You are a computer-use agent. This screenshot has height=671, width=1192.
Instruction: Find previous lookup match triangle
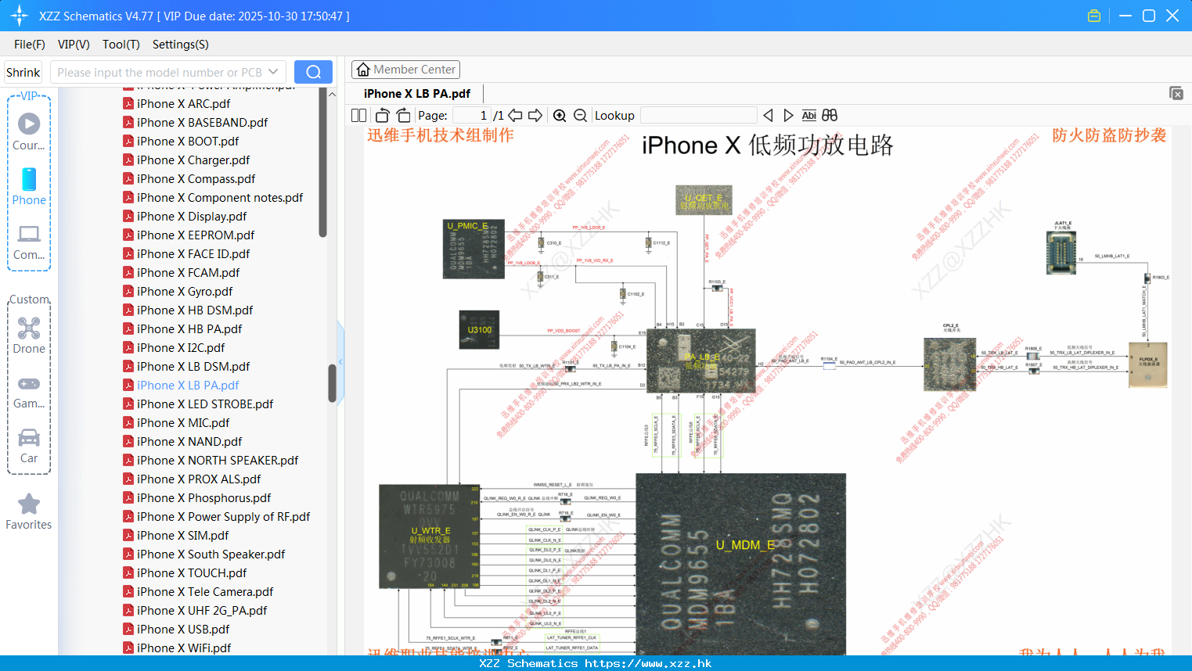coord(768,115)
